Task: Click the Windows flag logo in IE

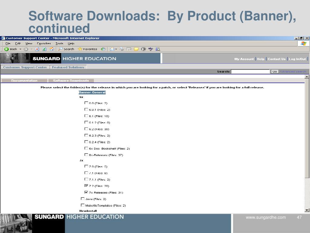Action: tap(304, 44)
